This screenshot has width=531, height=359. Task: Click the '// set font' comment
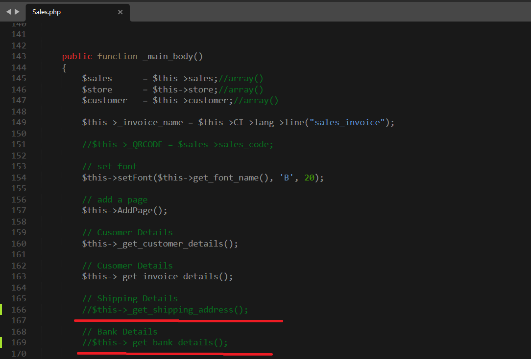click(x=109, y=166)
